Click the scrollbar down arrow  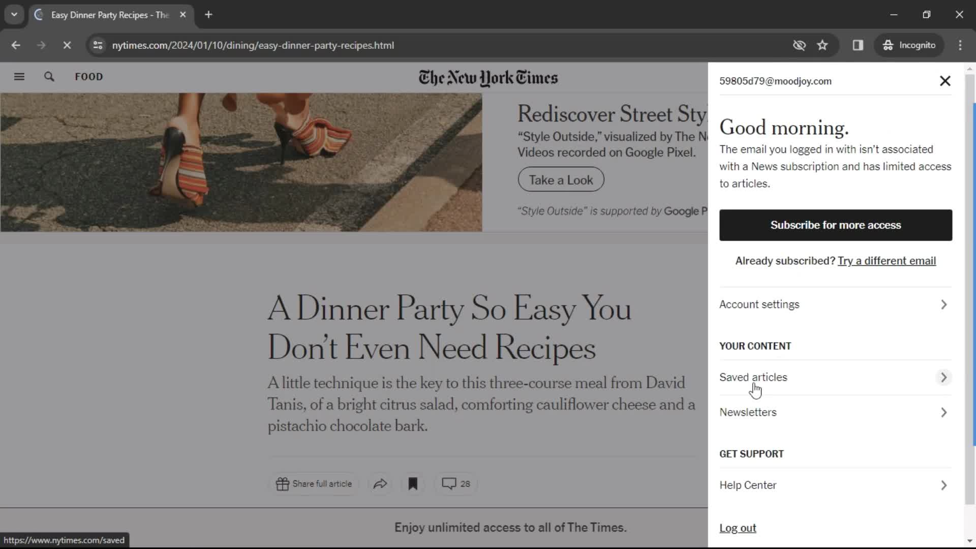tap(970, 541)
